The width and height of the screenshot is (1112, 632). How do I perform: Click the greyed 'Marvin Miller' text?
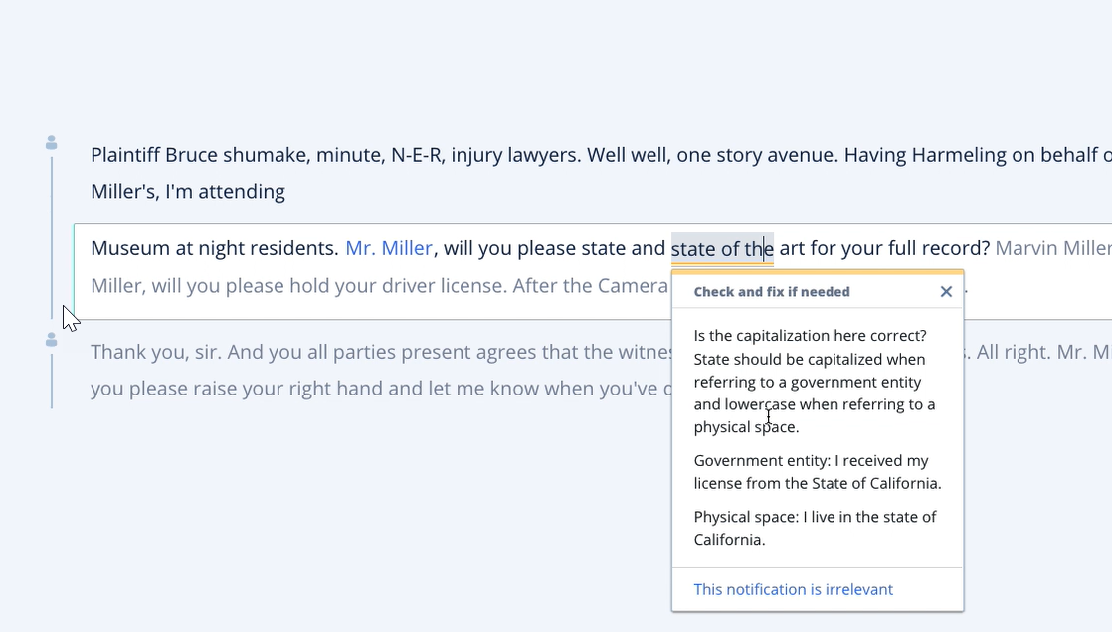[1052, 248]
